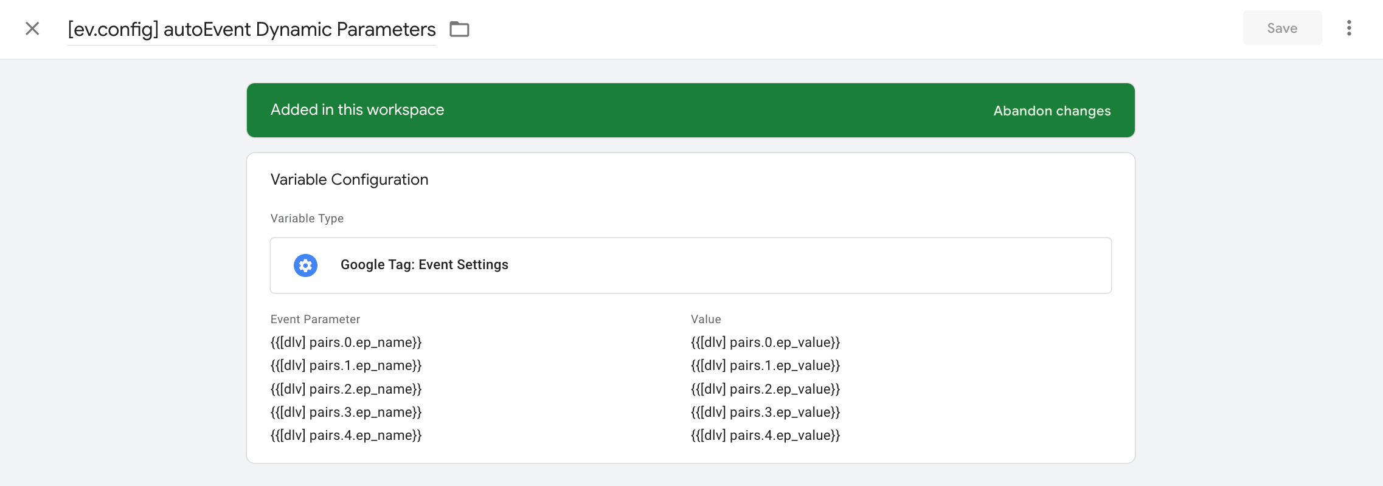Open the three-dot more actions menu

pos(1349,28)
